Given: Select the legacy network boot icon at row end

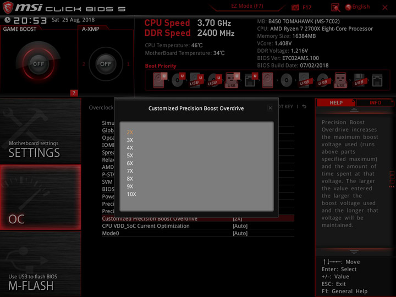Looking at the screenshot, I should coord(377,80).
